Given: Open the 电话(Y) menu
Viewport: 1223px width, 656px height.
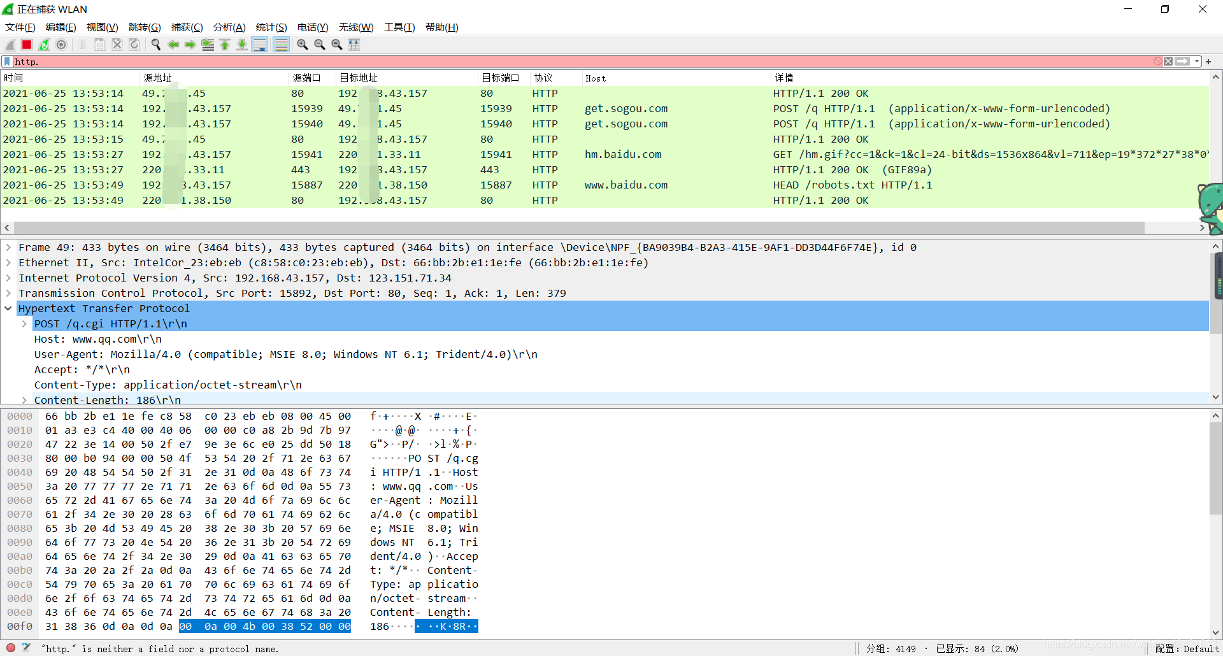Looking at the screenshot, I should (x=313, y=27).
